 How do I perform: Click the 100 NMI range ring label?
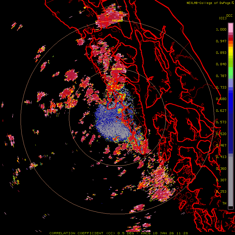tap(117, 21)
